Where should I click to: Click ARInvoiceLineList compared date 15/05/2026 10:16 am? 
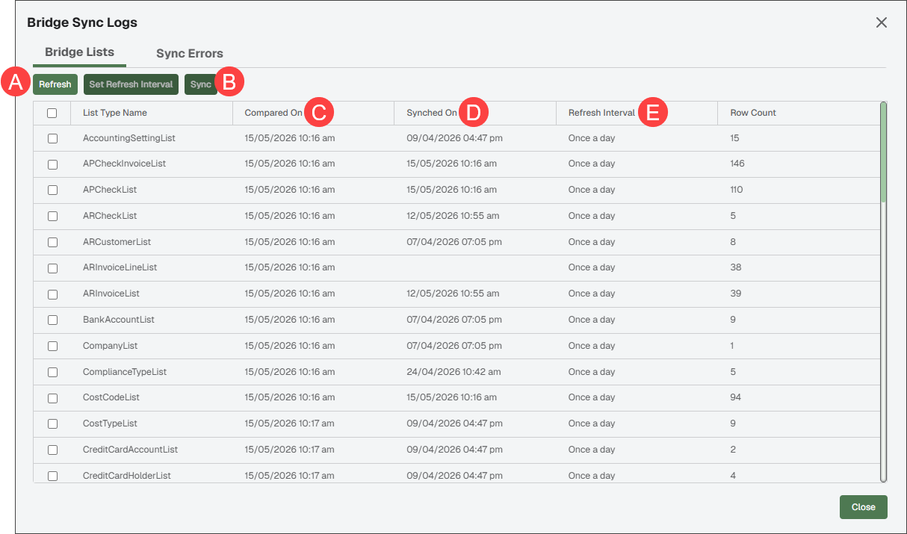pos(290,267)
